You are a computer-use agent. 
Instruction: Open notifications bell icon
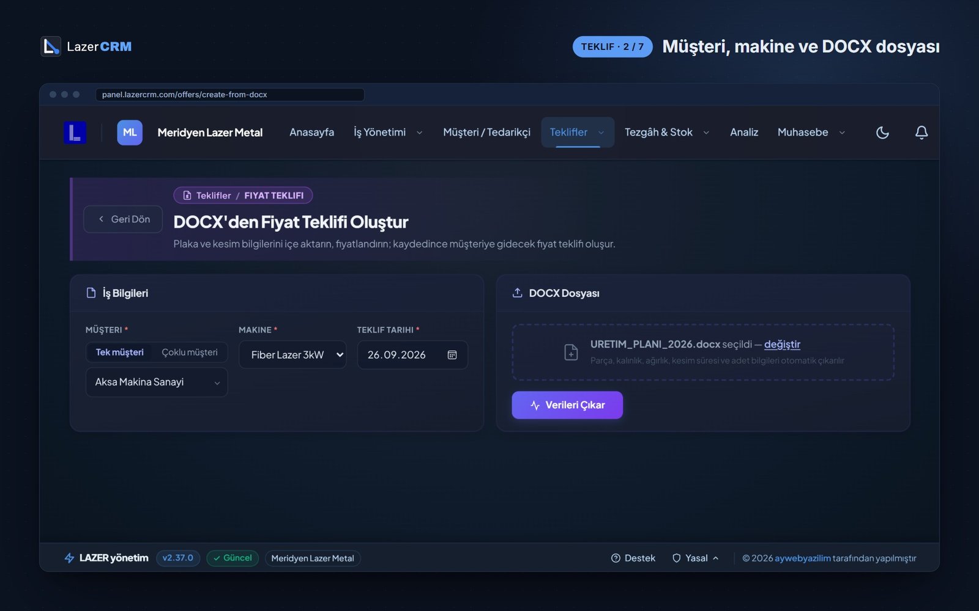[x=921, y=133]
